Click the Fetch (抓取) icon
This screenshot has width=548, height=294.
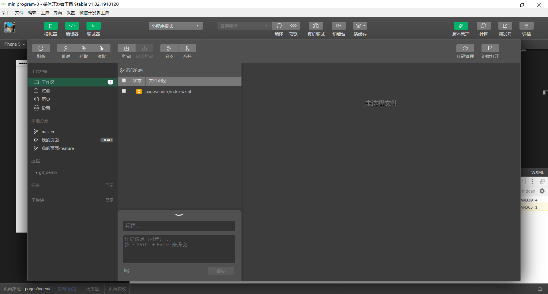point(84,48)
